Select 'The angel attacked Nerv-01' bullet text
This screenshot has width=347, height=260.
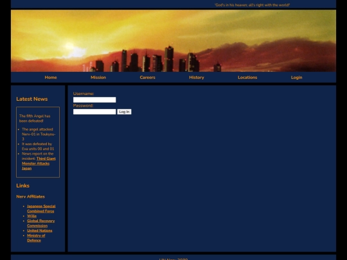(39, 134)
